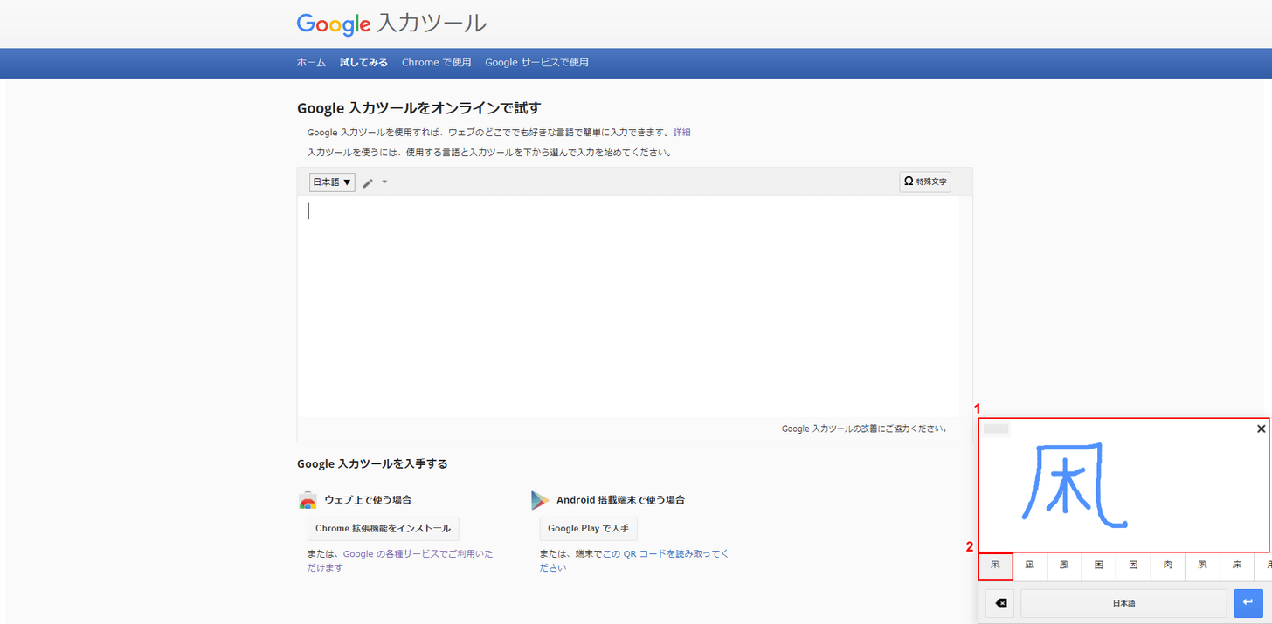Click the ウェブ上で使う場合 label
Image resolution: width=1272 pixels, height=624 pixels.
point(368,500)
